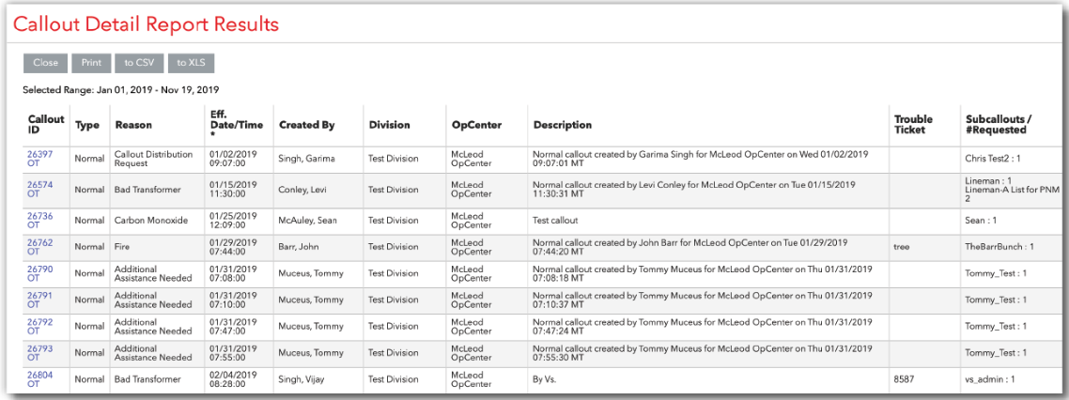Click the Callout ID column header

pos(45,125)
